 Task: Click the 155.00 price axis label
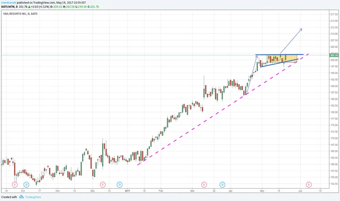point(334,177)
